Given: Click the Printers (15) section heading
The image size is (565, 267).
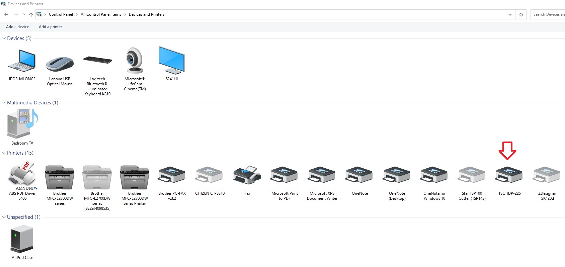Looking at the screenshot, I should coord(20,153).
